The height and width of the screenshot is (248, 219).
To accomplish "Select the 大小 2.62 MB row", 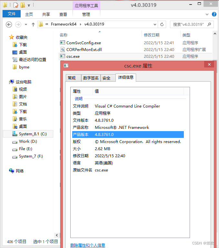I will [128, 149].
